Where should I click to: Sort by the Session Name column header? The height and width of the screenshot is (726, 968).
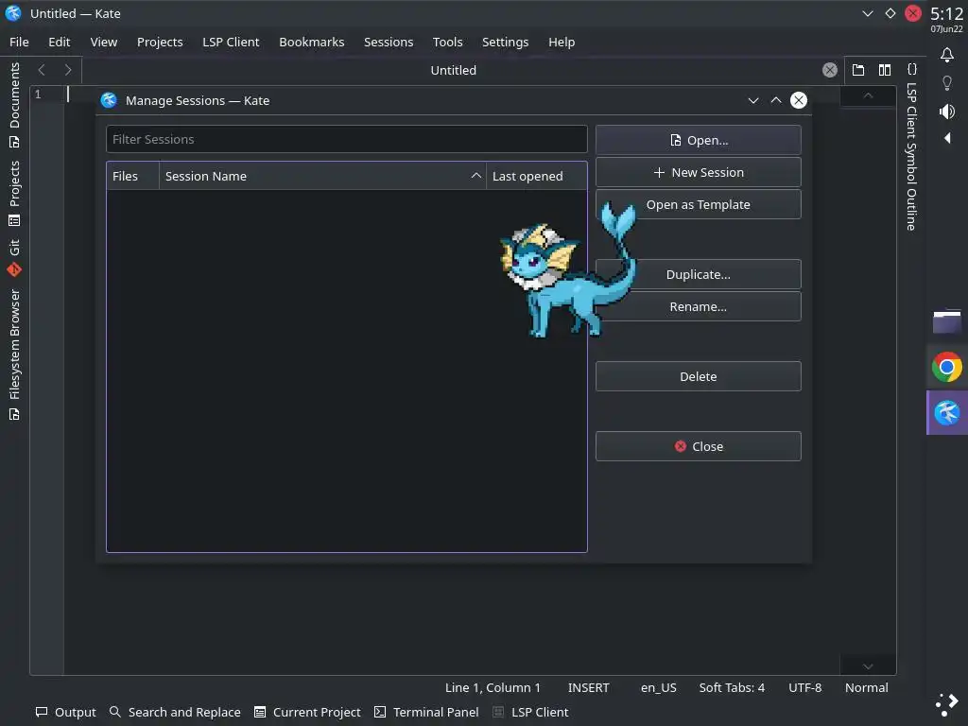[x=323, y=176]
